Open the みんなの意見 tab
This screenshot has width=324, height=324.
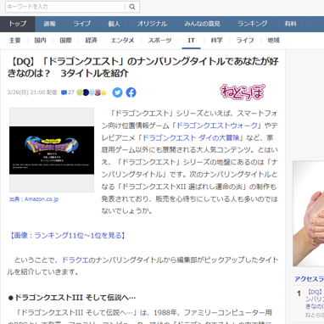(x=202, y=24)
